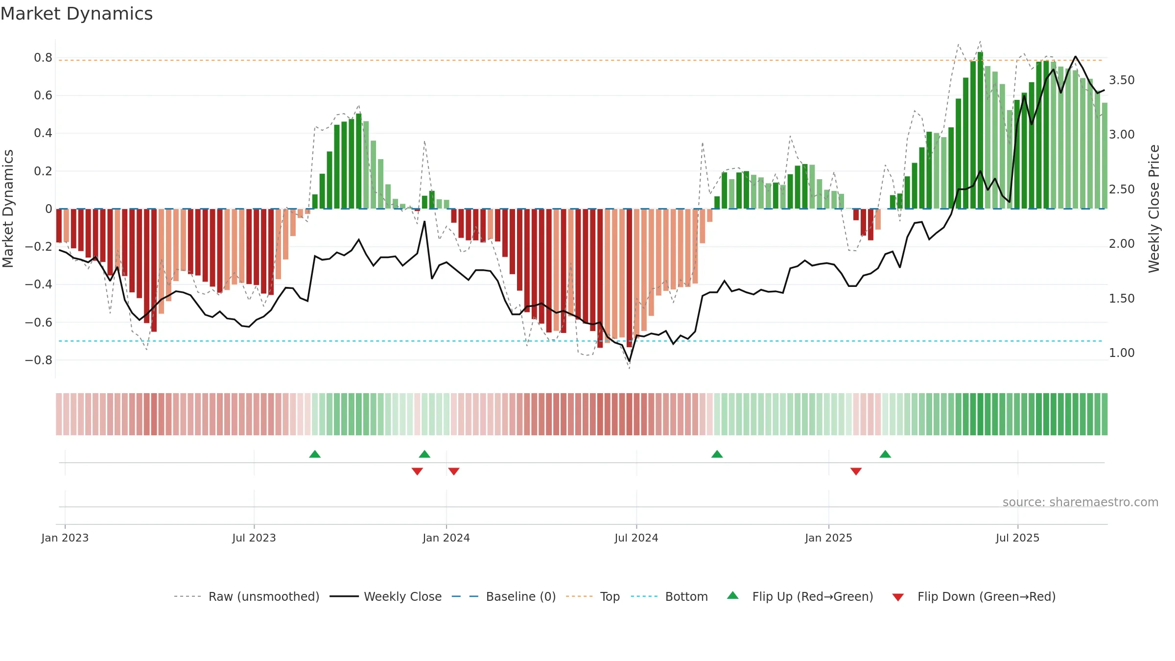1175x661 pixels.
Task: Click the 0.8 left axis tick label
Action: tap(43, 58)
